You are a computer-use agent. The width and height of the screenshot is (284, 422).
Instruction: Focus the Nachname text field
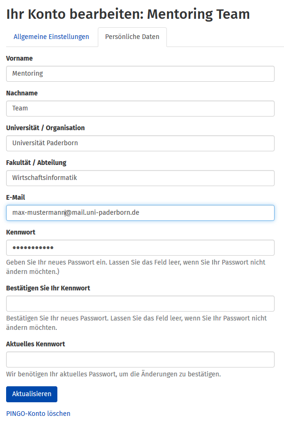140,109
